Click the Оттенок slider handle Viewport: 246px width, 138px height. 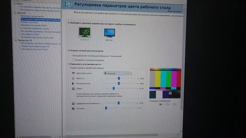(x=106, y=108)
